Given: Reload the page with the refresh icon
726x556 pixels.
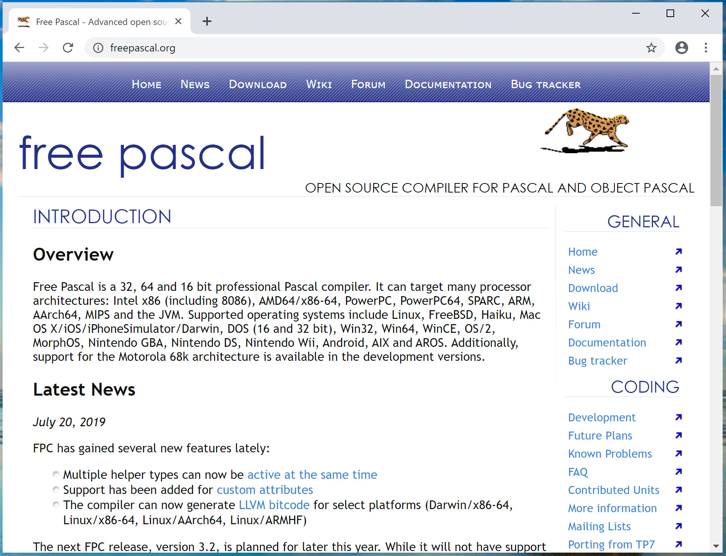Looking at the screenshot, I should click(x=68, y=48).
